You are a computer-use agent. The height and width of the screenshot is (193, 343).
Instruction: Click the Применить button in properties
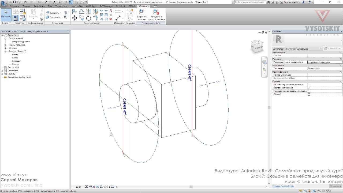[x=335, y=186]
